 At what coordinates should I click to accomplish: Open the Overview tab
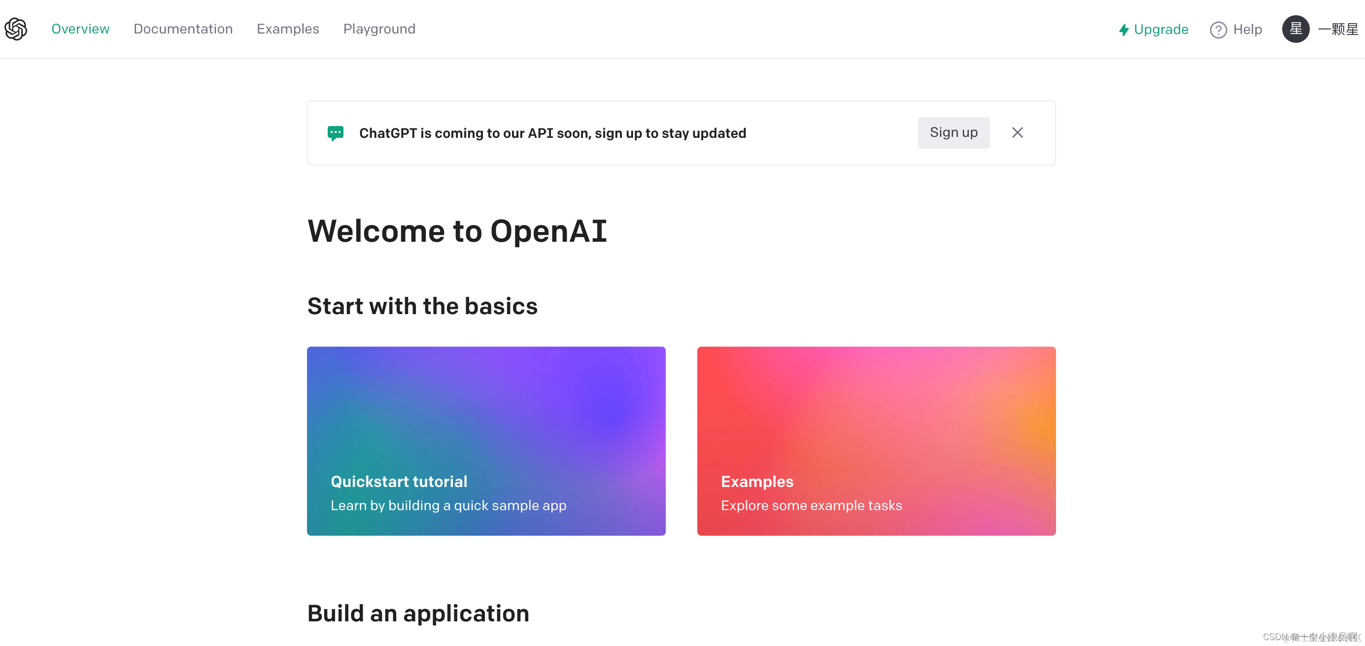click(80, 29)
